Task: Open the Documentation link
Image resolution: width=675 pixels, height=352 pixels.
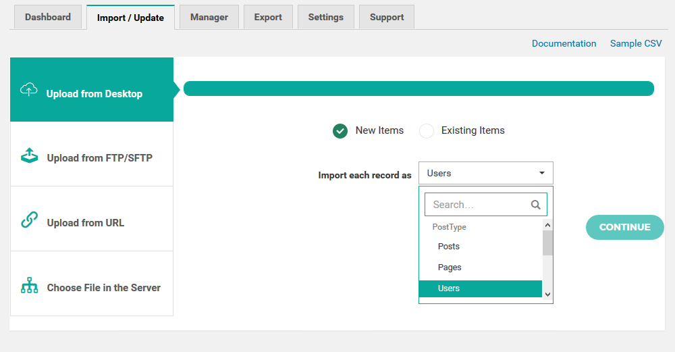Action: coord(564,43)
